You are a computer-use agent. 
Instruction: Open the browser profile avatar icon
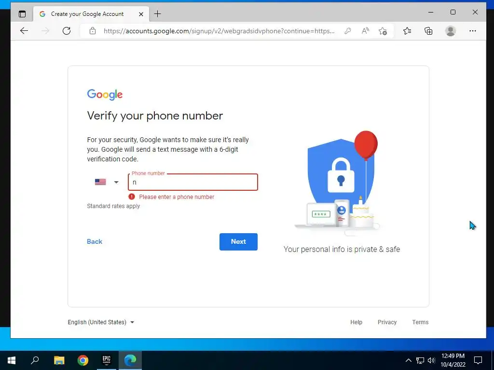click(x=451, y=31)
